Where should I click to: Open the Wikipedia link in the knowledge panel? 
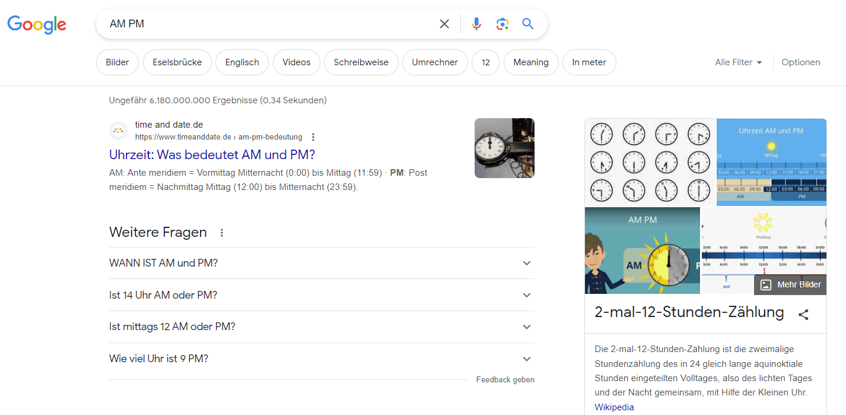(614, 407)
